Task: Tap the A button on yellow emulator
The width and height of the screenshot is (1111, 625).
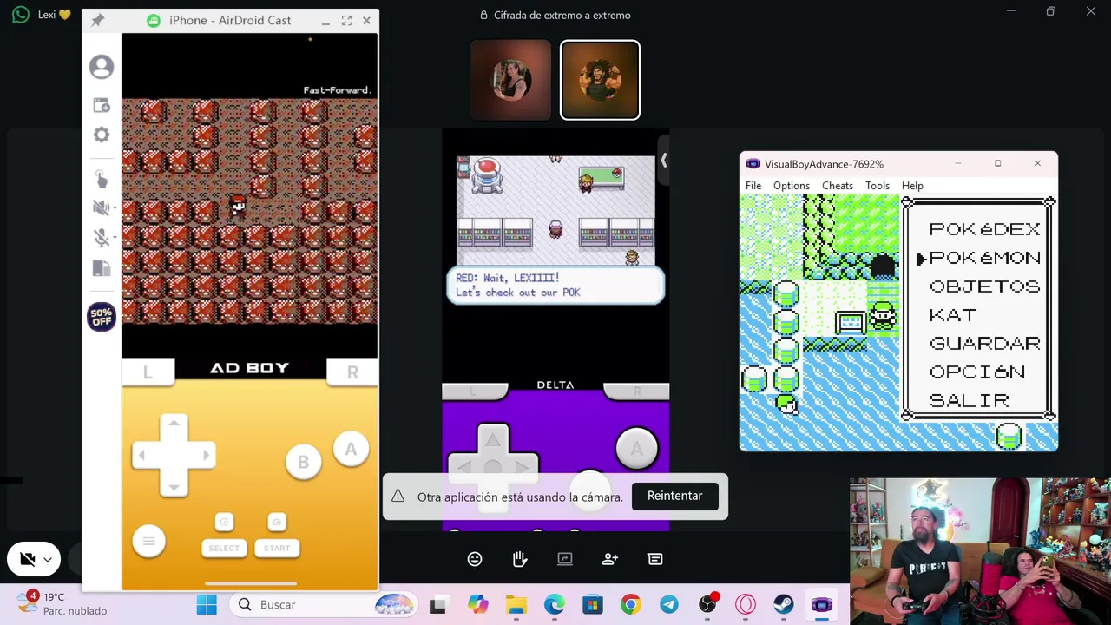Action: (x=351, y=449)
